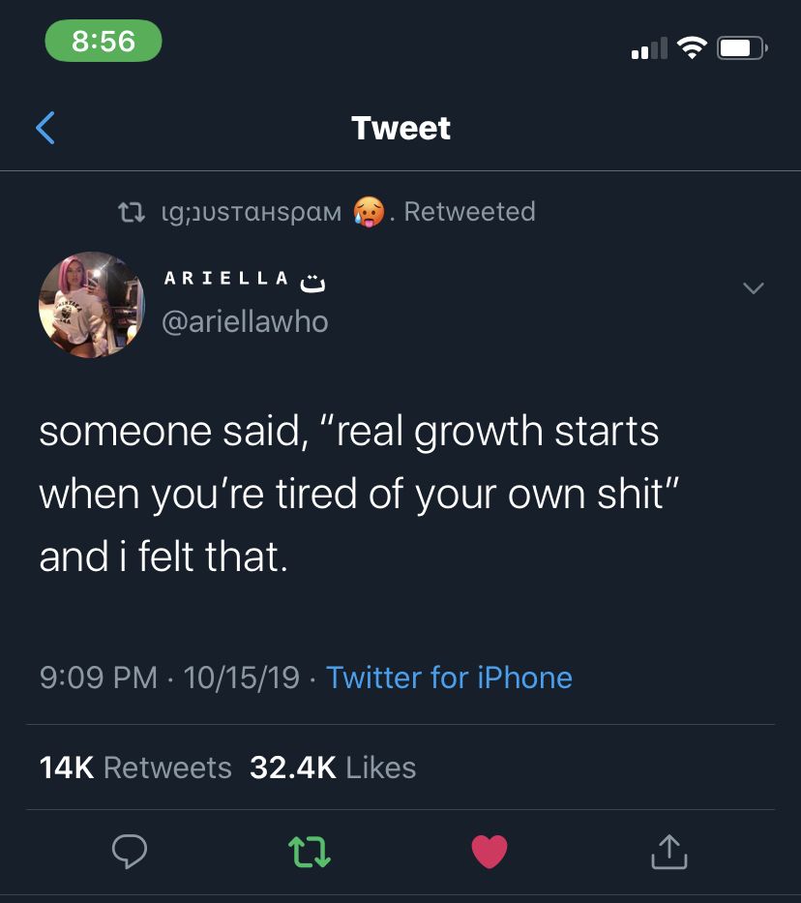
Task: Tap the reply speech bubble icon
Action: 130,851
